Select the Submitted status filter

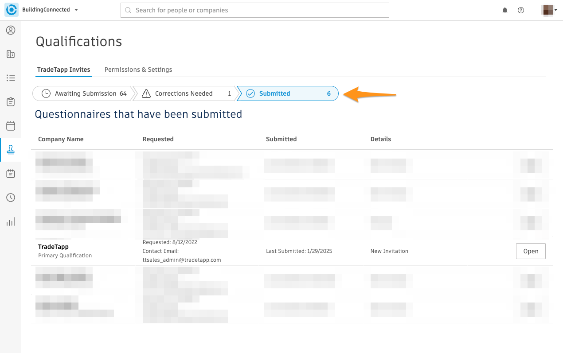point(288,93)
